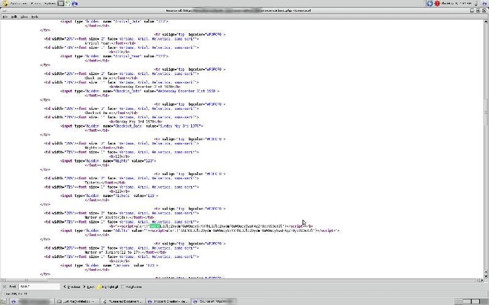Click the Checkin_Date hidden input line
The image size is (489, 305).
click(x=140, y=91)
